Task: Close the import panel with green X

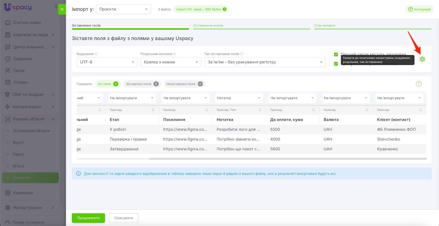Action: pos(62,9)
